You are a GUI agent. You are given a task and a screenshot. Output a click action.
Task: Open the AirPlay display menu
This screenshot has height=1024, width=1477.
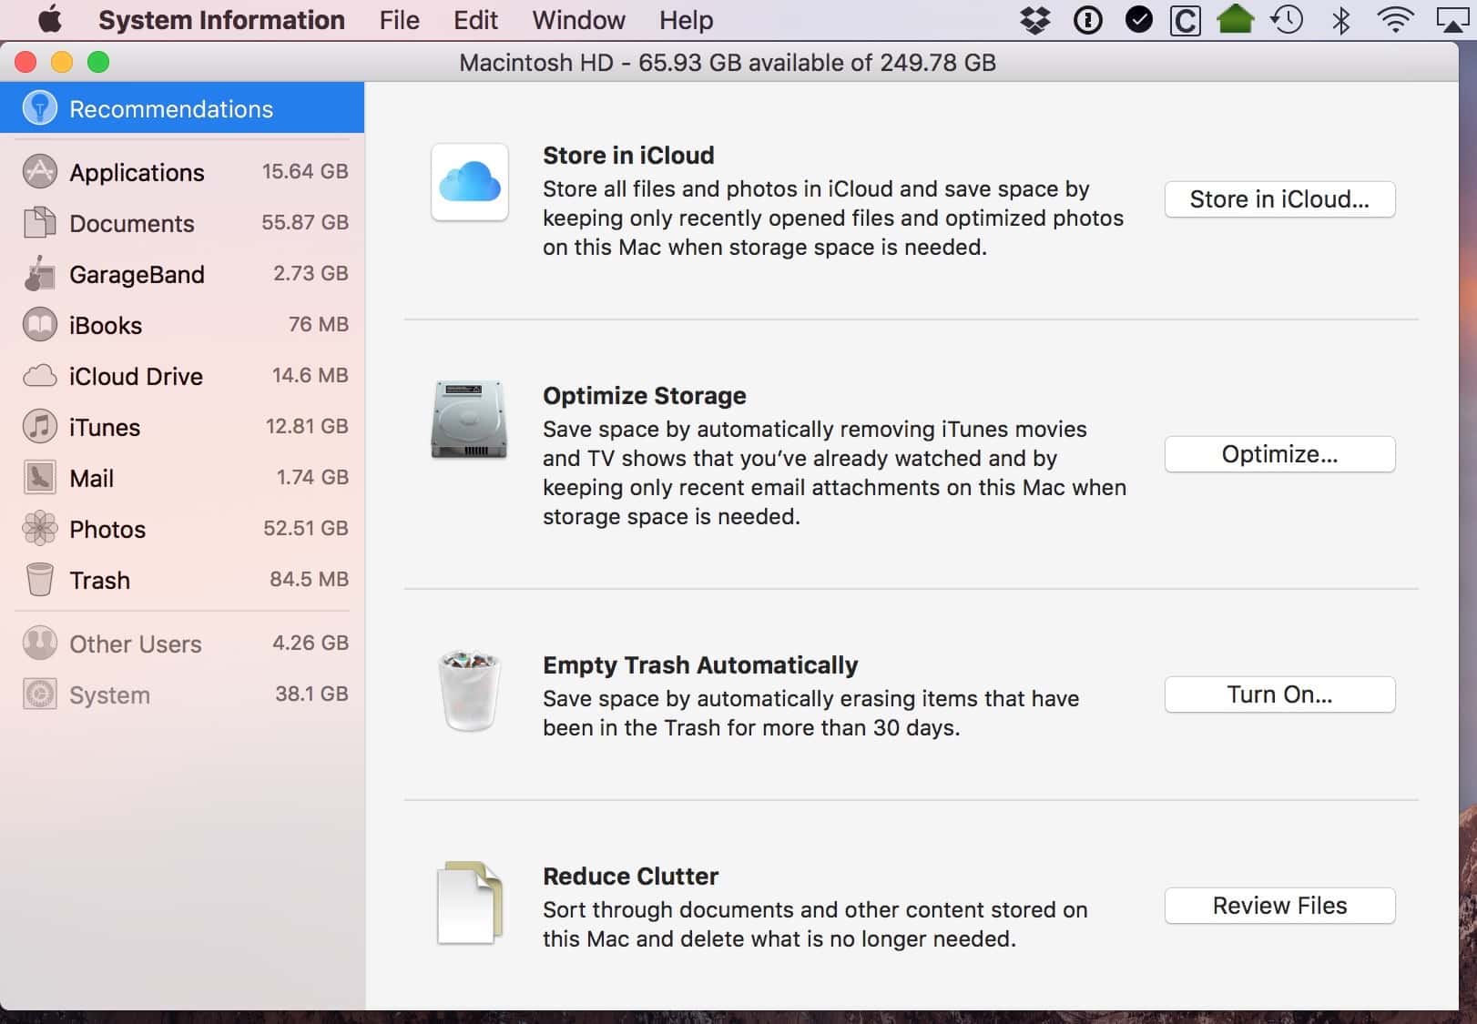click(1452, 20)
